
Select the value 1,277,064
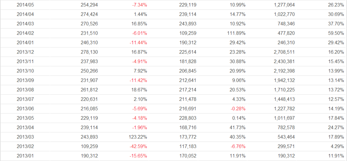click(x=283, y=5)
